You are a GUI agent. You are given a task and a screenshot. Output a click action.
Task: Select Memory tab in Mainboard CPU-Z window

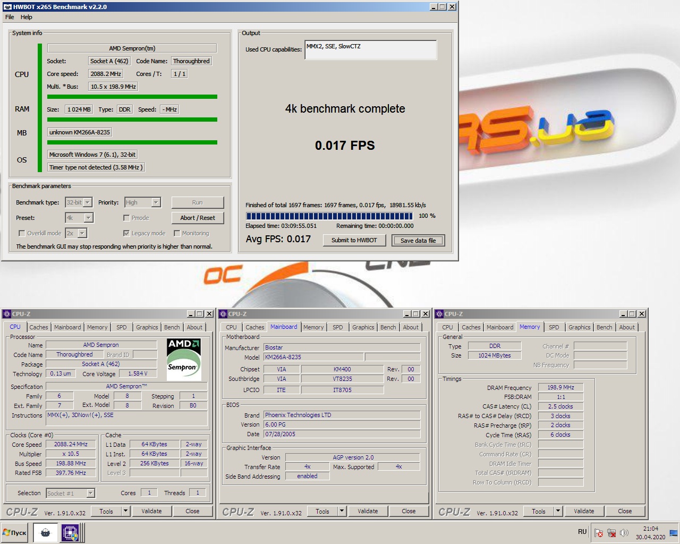click(x=313, y=327)
